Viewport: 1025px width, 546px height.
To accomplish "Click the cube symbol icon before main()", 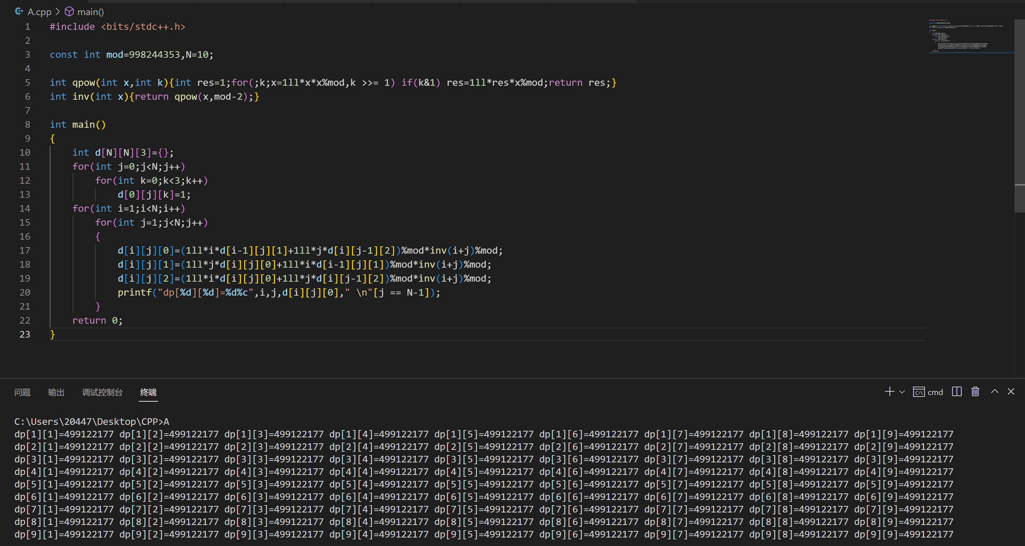I will pos(69,11).
